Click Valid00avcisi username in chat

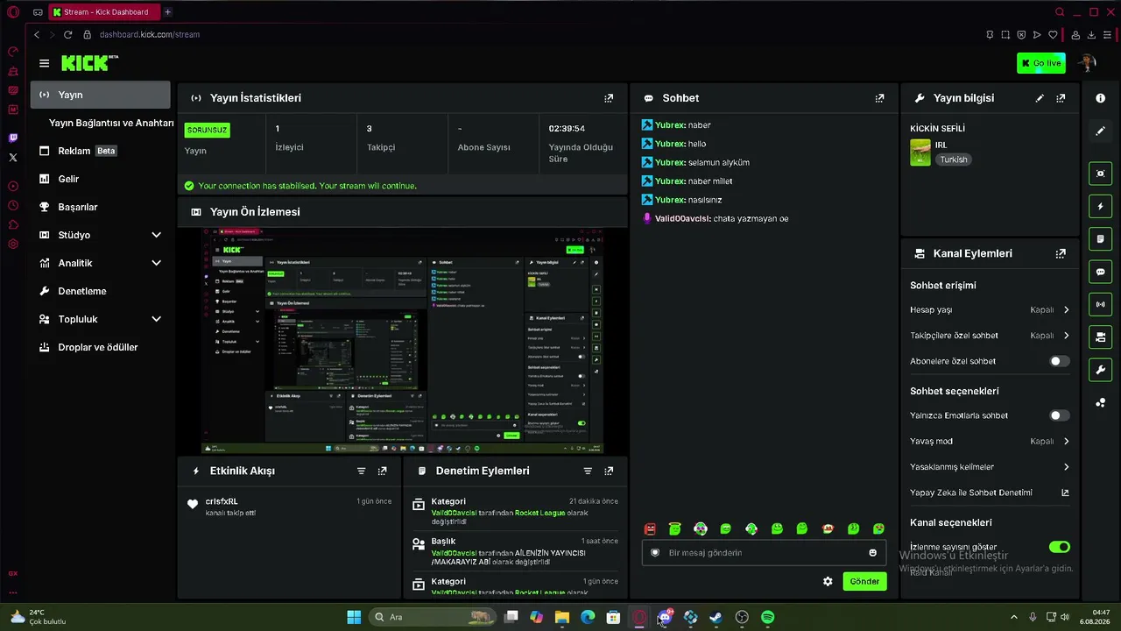coord(682,218)
